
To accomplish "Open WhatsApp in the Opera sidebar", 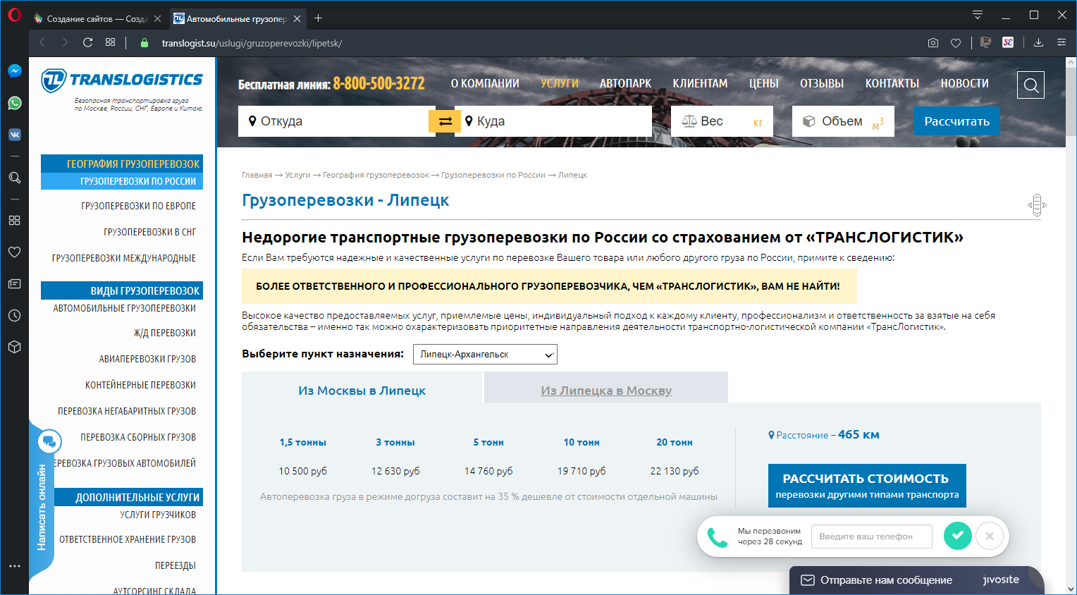I will pos(14,103).
